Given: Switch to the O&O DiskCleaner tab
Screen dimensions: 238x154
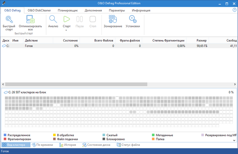Looking at the screenshot, I should tap(38, 10).
